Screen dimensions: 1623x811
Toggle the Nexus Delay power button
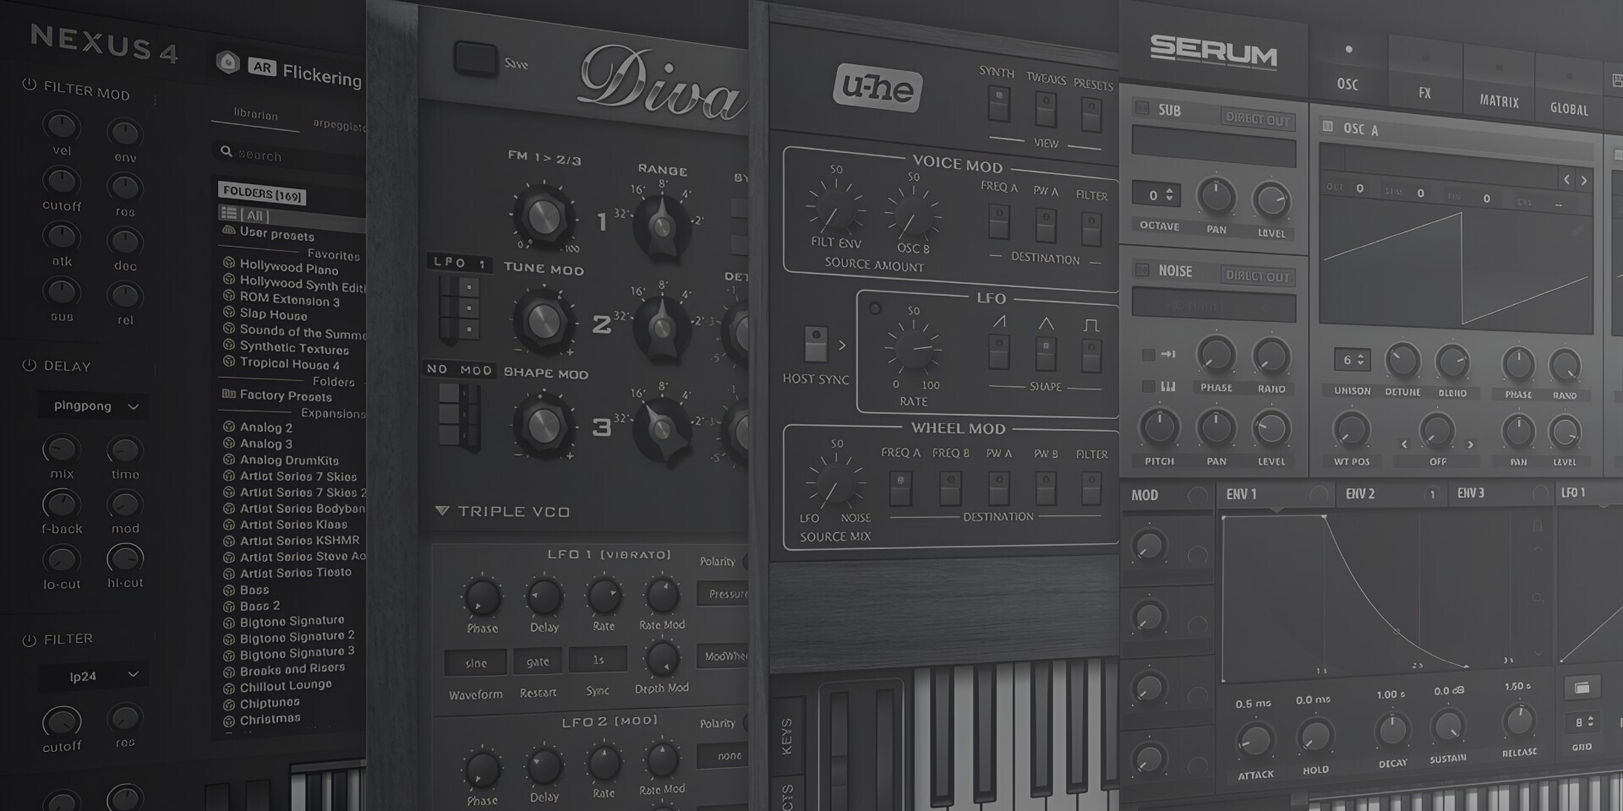30,365
